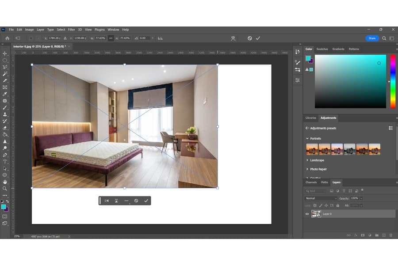This screenshot has width=398, height=265.
Task: Go back from Adjustments presets
Action: pyautogui.click(x=307, y=128)
